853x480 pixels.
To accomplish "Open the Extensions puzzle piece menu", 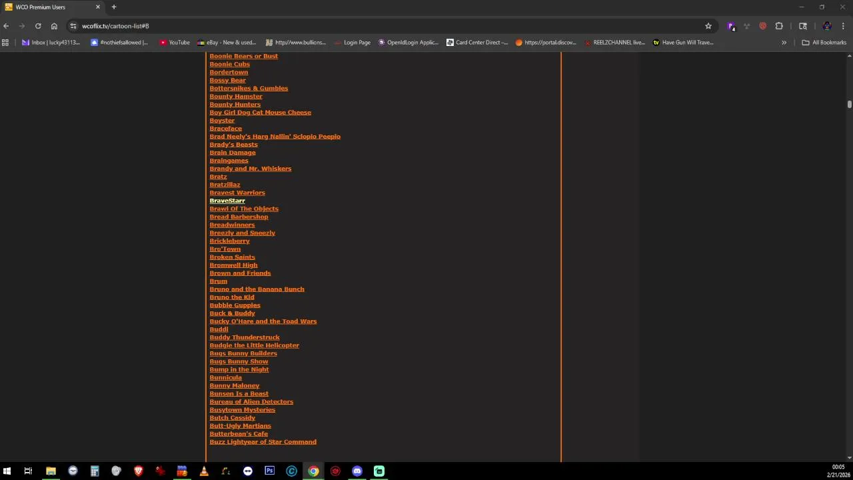I will click(x=779, y=26).
